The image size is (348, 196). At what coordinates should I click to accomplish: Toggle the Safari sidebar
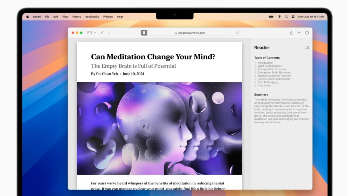[89, 33]
